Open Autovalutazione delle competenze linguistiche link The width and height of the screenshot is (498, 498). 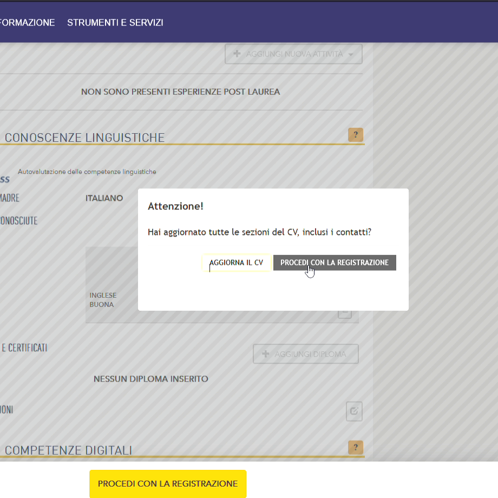pos(87,172)
